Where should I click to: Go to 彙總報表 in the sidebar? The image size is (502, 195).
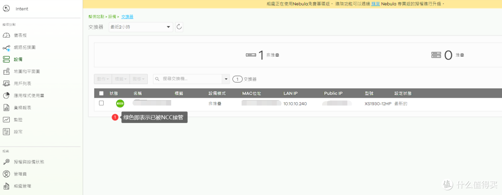[x=22, y=108]
